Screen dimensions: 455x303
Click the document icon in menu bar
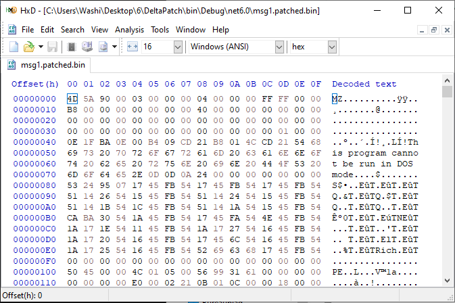click(x=12, y=30)
